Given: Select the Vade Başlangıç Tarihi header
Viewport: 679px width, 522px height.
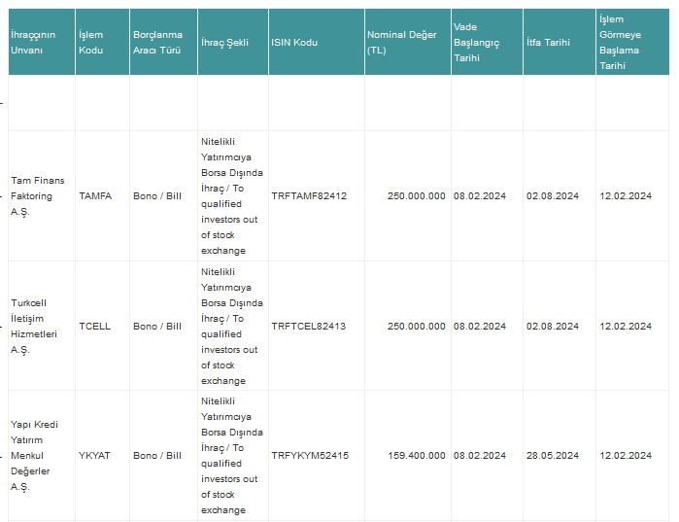Looking at the screenshot, I should 488,42.
